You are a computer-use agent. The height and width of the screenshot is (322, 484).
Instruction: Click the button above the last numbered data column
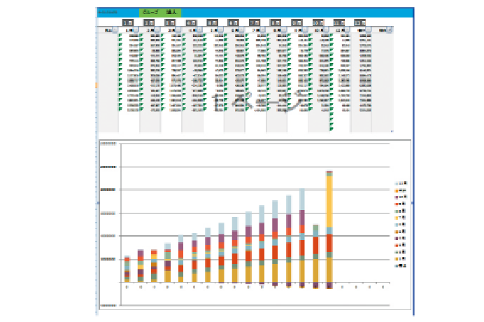tap(360, 22)
